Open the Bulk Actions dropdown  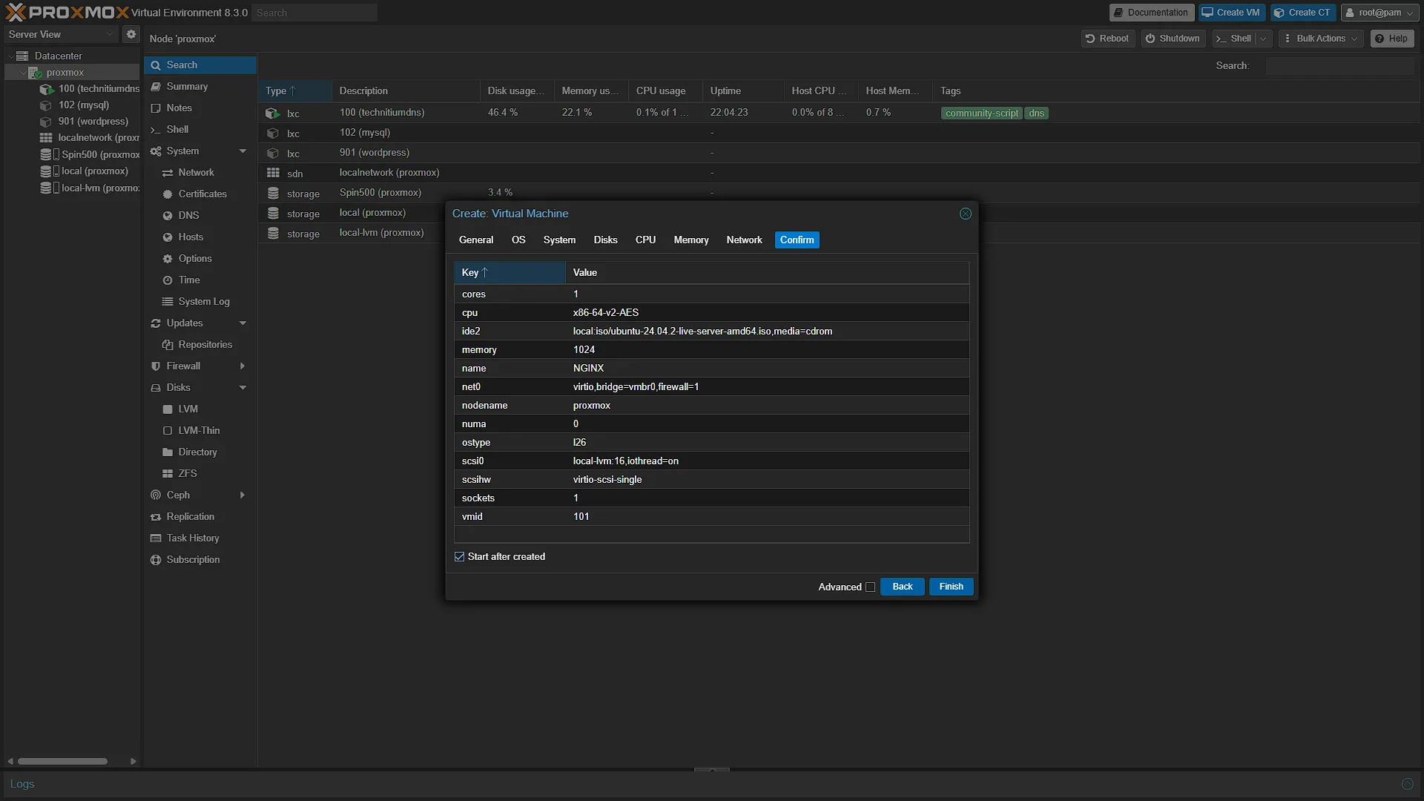[1321, 39]
